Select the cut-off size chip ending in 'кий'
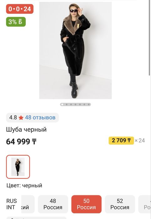Viewport: 151px width, 219px height. 28,204
